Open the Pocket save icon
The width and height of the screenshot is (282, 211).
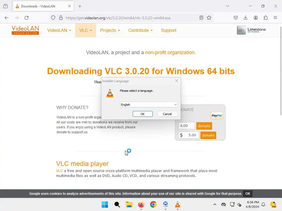tap(236, 18)
